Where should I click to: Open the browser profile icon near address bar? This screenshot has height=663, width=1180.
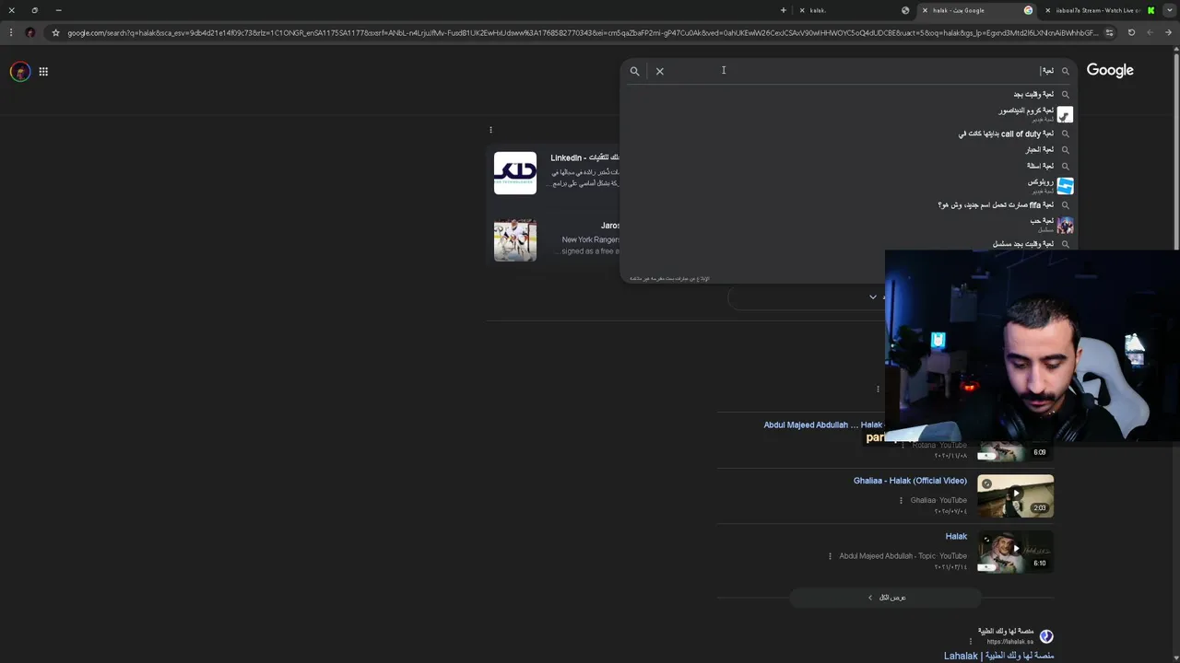point(30,33)
